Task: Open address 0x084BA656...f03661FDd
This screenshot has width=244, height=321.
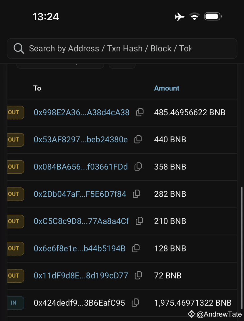Action: (x=81, y=167)
